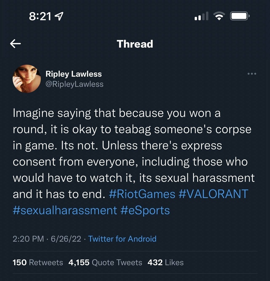Tap the cellular signal bars icon

click(x=202, y=16)
